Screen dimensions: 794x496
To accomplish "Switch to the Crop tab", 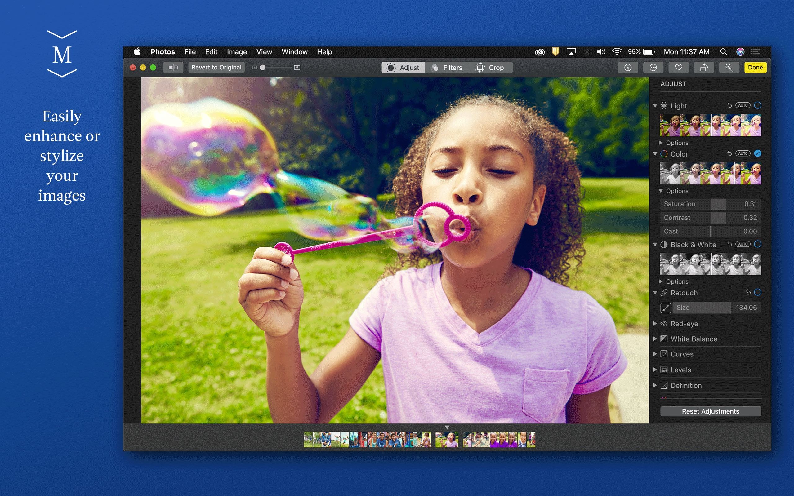I will [x=490, y=68].
